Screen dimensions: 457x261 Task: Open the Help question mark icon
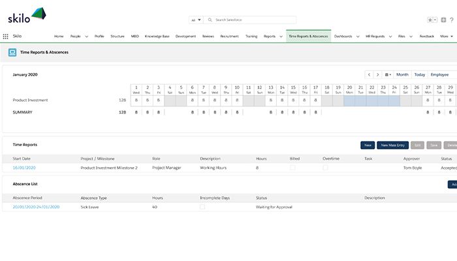point(452,20)
